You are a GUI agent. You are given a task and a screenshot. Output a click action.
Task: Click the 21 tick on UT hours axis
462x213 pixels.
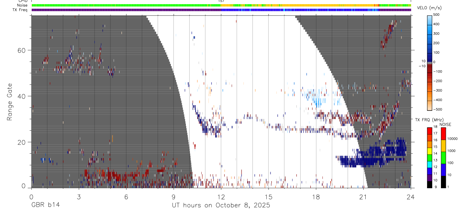(x=363, y=196)
